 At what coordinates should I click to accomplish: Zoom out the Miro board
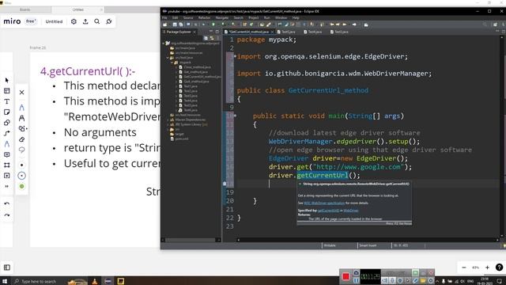[464, 268]
